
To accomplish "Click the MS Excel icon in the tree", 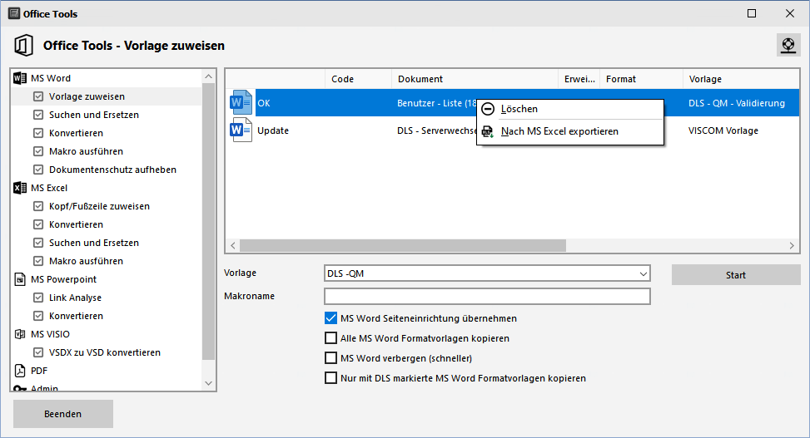I will 20,188.
